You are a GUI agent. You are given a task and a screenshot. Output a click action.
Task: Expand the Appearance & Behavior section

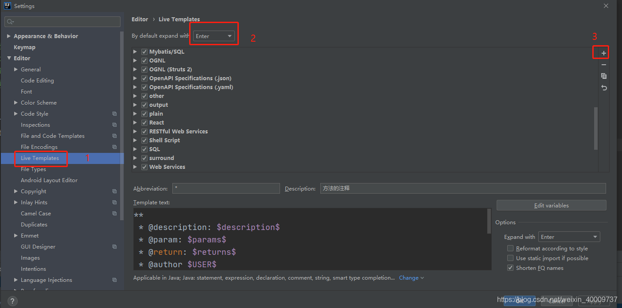click(9, 36)
